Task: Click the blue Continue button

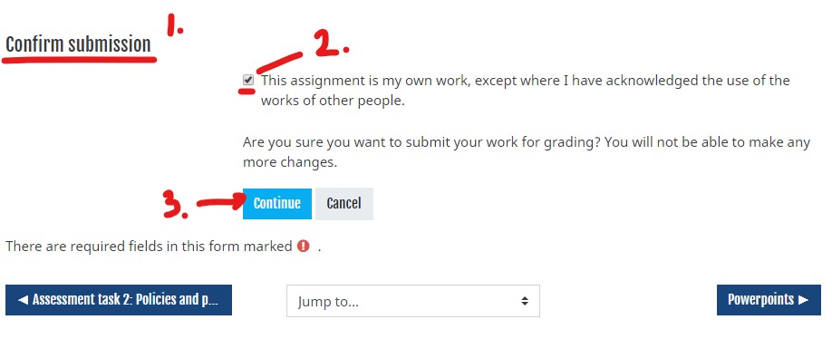Action: 277,203
